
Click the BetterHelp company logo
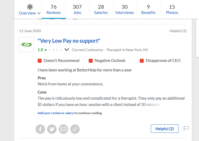tap(27, 45)
